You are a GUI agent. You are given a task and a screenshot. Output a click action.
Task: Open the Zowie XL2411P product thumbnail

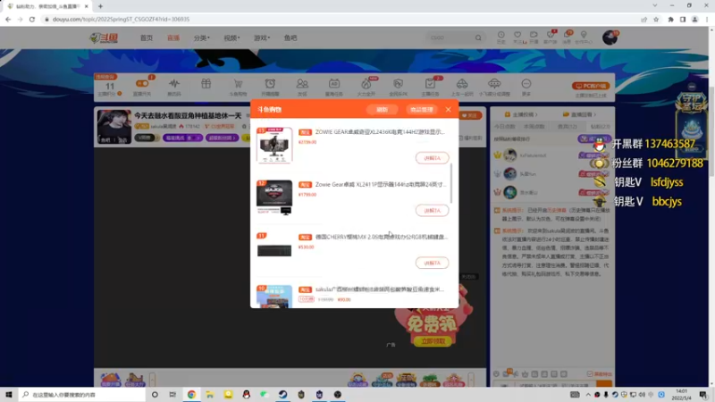pos(274,197)
